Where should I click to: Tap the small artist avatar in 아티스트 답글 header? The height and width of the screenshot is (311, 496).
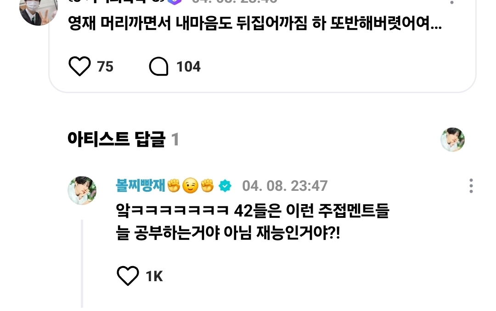point(453,140)
